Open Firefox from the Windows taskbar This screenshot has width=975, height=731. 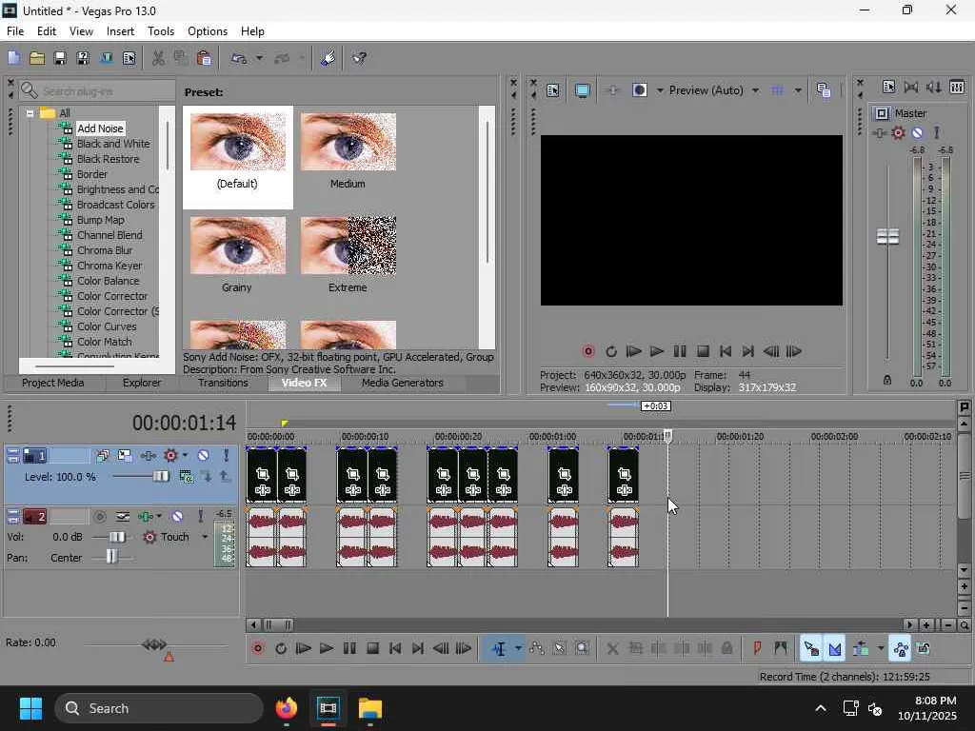pyautogui.click(x=286, y=708)
